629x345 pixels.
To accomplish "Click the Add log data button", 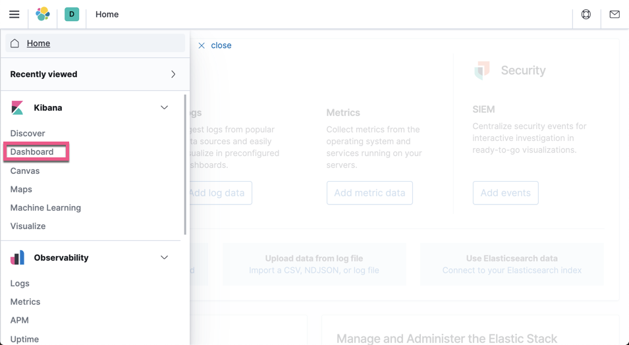I will tap(220, 193).
